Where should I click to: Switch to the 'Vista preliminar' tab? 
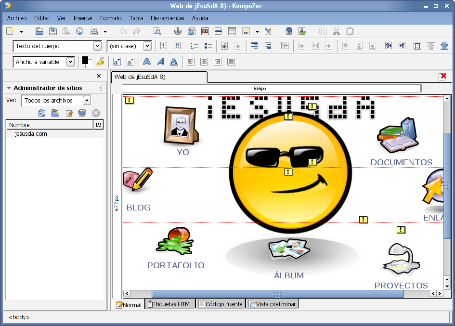(x=273, y=304)
